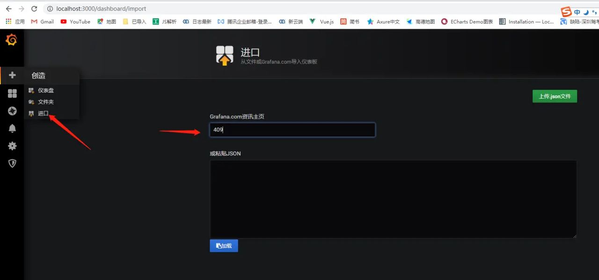Open the Alerting bell icon

(x=12, y=128)
